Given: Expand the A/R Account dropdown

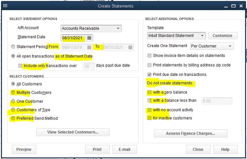Looking at the screenshot, I should pos(118,28).
